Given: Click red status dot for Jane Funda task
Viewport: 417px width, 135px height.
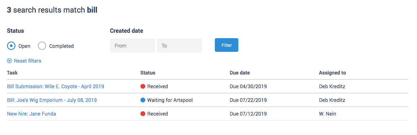Looking at the screenshot, I should (143, 114).
